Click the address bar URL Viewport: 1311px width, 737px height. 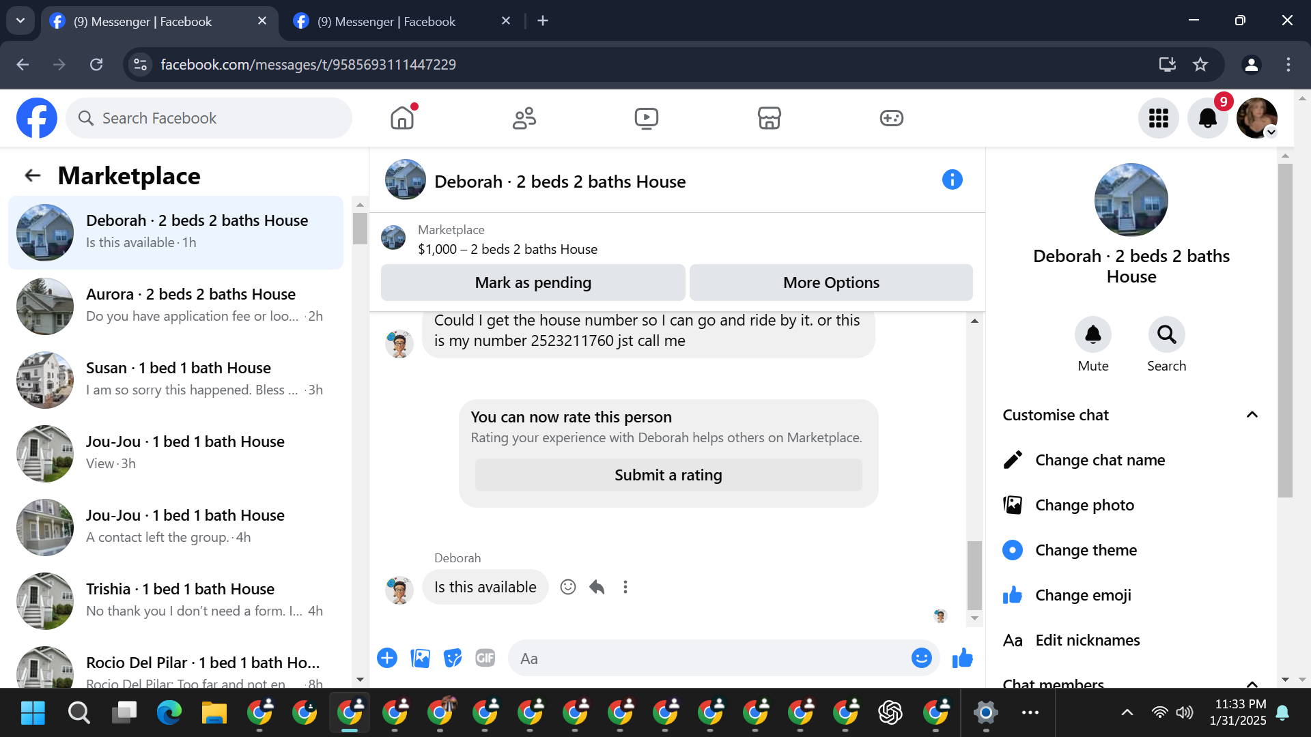[309, 64]
